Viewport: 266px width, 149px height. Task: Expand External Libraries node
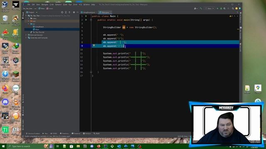[26, 35]
